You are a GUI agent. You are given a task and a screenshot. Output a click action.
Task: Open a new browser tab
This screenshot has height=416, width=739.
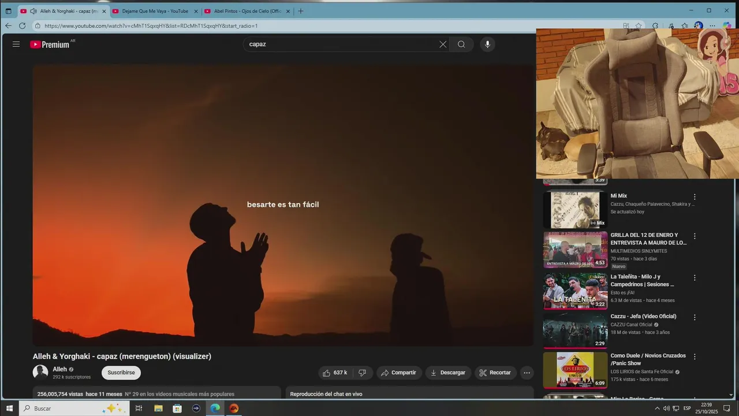point(300,11)
